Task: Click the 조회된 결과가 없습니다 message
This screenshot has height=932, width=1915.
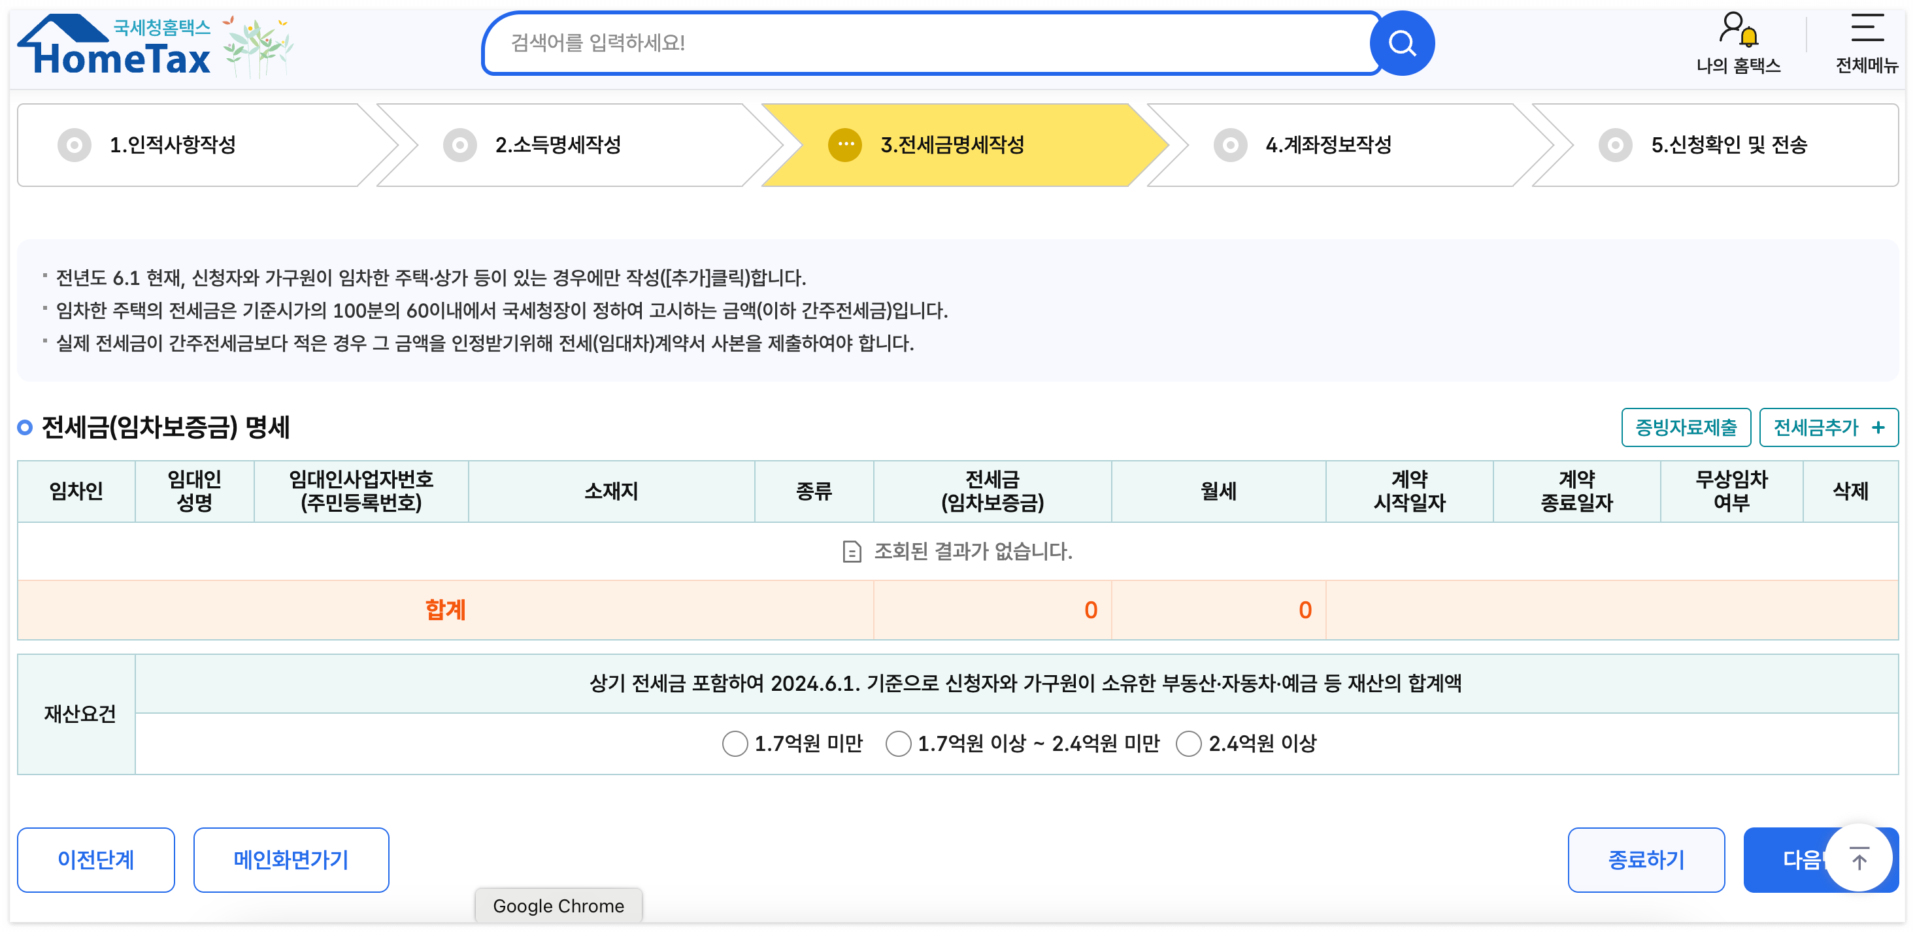Action: (973, 552)
